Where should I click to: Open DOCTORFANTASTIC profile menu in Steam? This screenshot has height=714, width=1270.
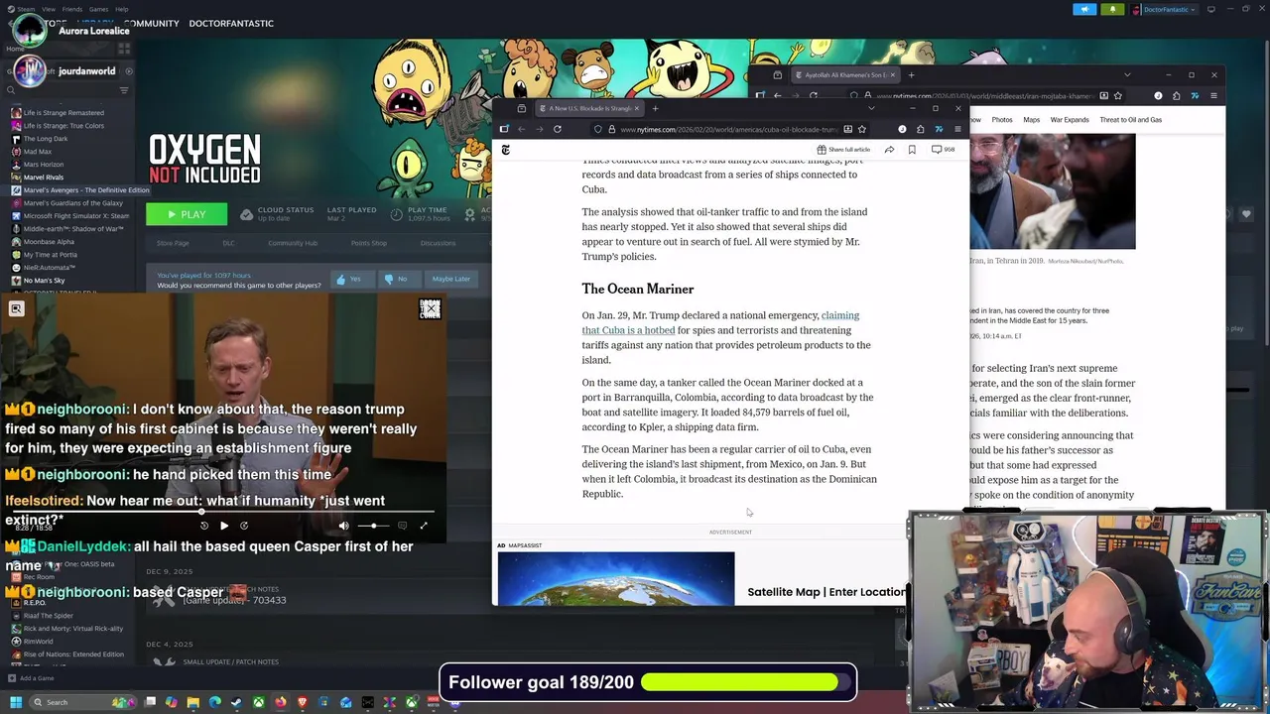click(231, 23)
